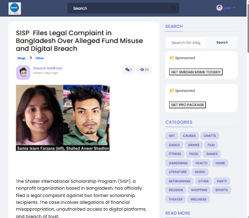This screenshot has height=218, width=249.
Task: Click GET SMEDAN MSME TOOLKIT button
Action: (x=196, y=72)
